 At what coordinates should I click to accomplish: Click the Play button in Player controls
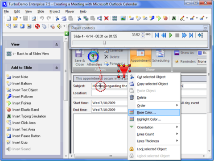pos(171,35)
